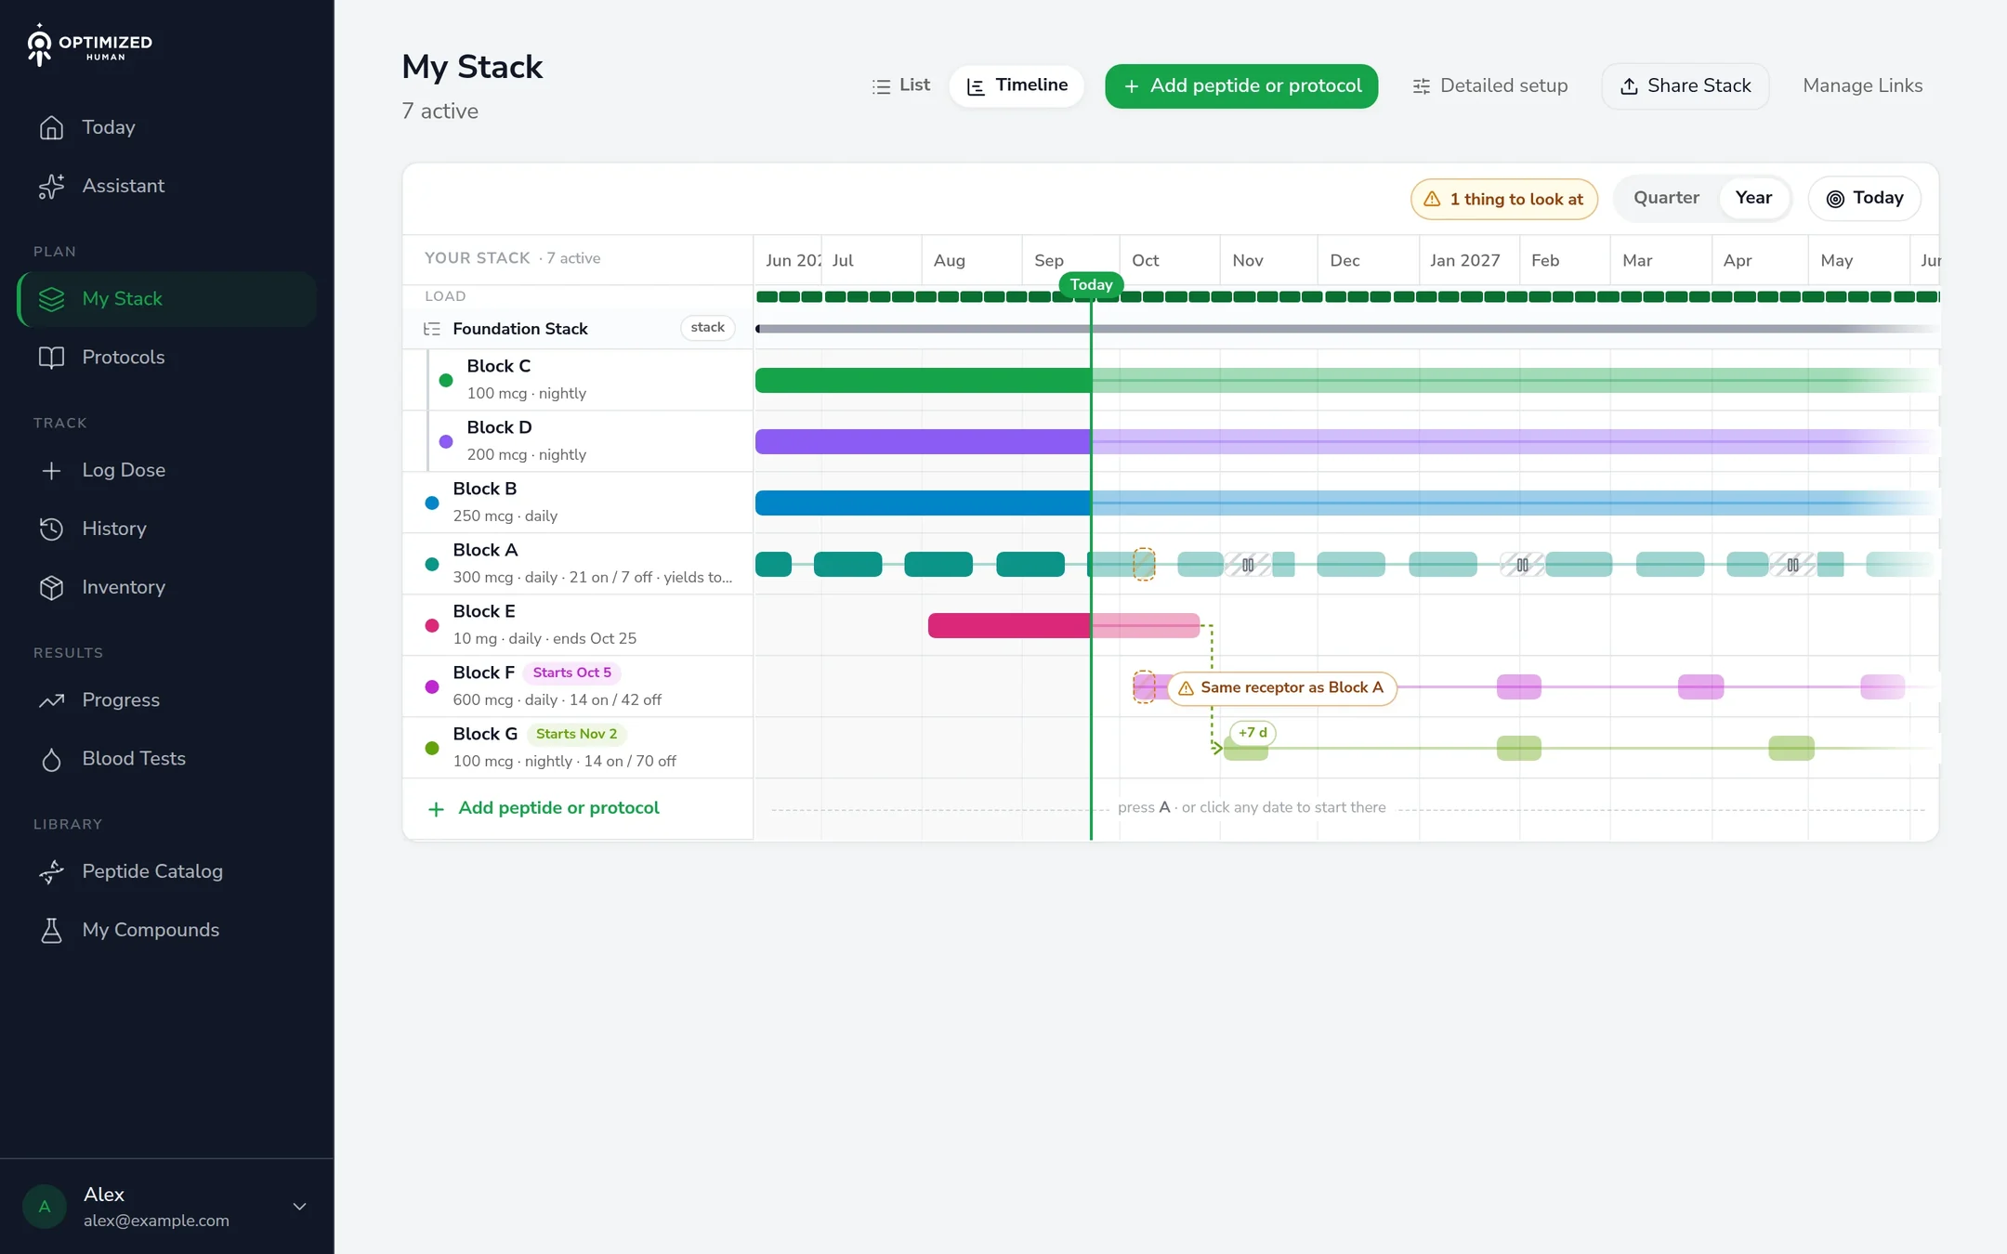
Task: Select the Year range toggle
Action: click(x=1753, y=198)
